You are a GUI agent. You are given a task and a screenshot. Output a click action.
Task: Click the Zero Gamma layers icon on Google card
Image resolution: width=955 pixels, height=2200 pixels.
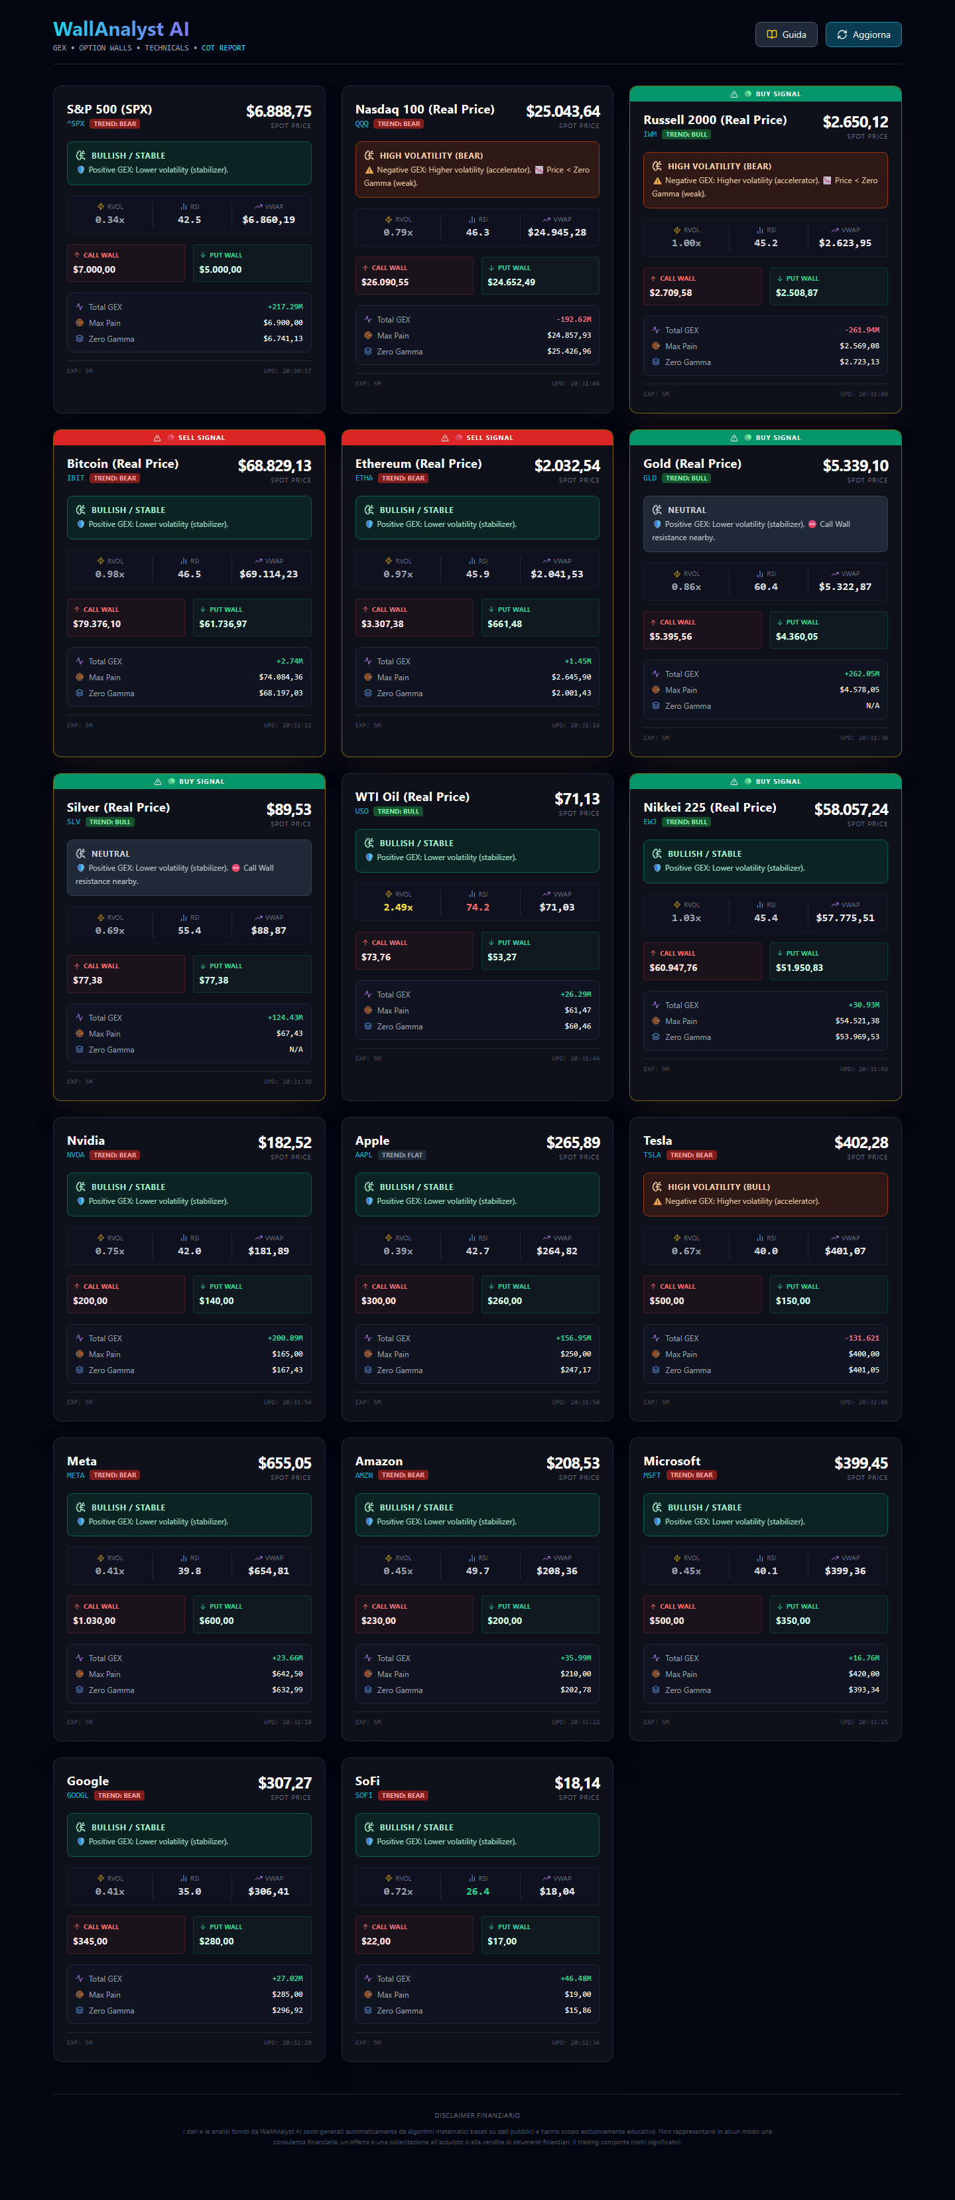pos(80,2010)
